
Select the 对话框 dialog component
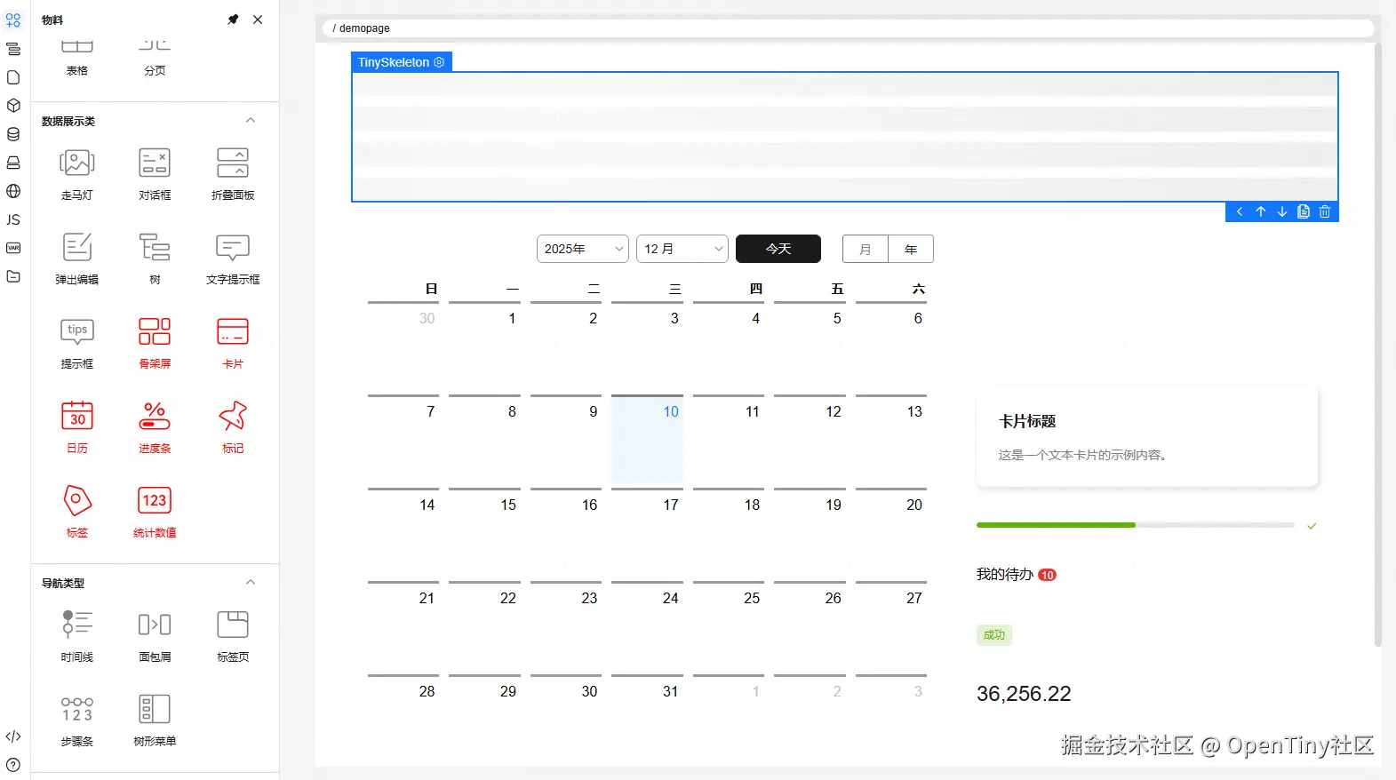click(155, 174)
